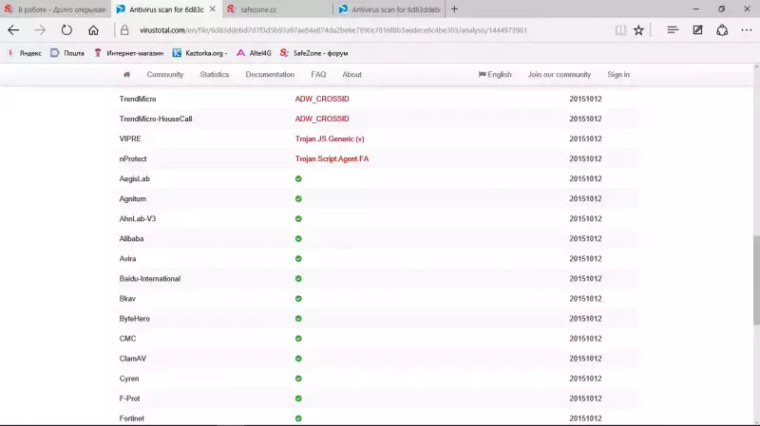Image resolution: width=760 pixels, height=426 pixels.
Task: Click the green check for ClamAV
Action: coord(298,359)
